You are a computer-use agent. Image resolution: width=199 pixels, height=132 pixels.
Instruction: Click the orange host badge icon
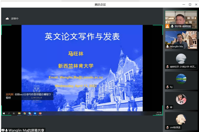coord(167,26)
